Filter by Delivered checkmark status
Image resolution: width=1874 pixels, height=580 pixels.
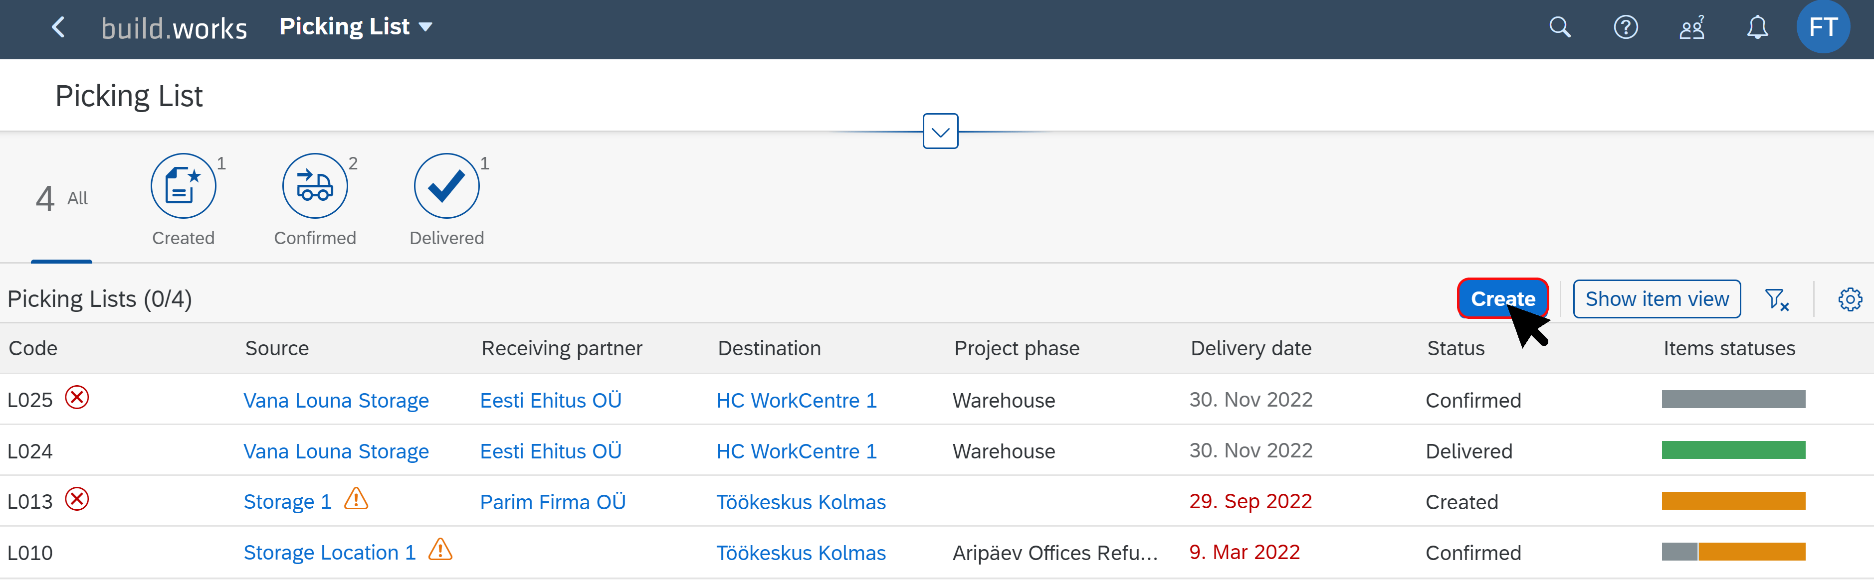click(x=446, y=186)
